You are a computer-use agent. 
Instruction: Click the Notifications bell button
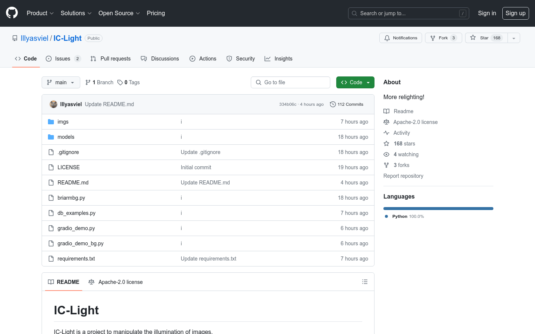(401, 38)
